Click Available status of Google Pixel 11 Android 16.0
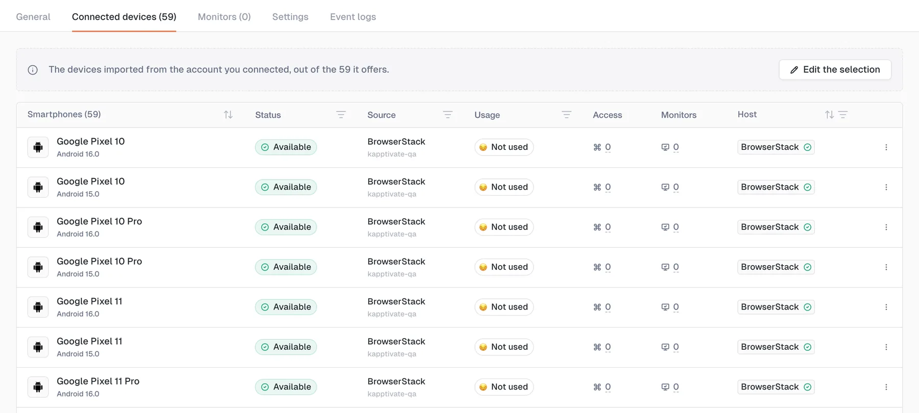 286,307
